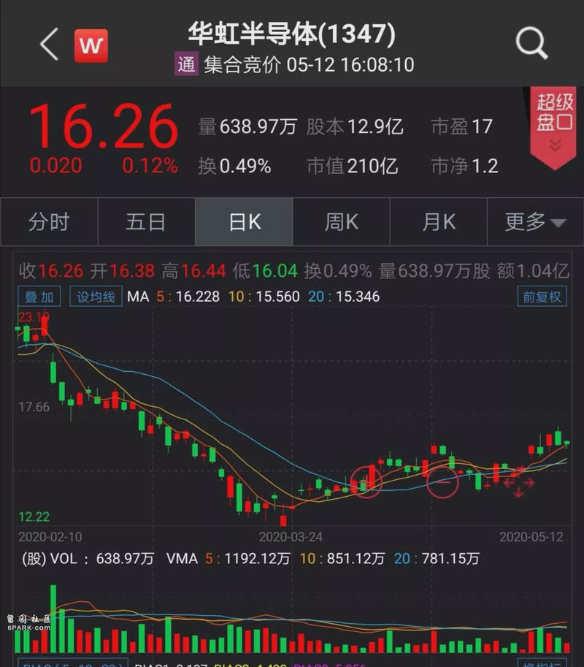This screenshot has height=667, width=584.
Task: Tap the latest candlestick on the K-line chart
Action: pyautogui.click(x=566, y=443)
